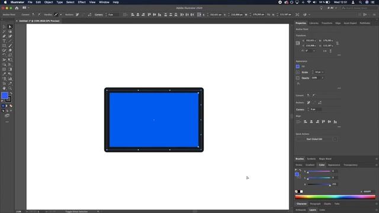Click the Wi-Fi icon in the menu bar
The height and width of the screenshot is (213, 379).
coord(309,2)
